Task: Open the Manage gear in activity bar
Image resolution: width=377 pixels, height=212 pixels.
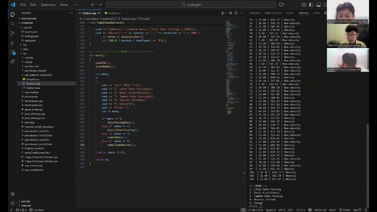Action: point(12,203)
